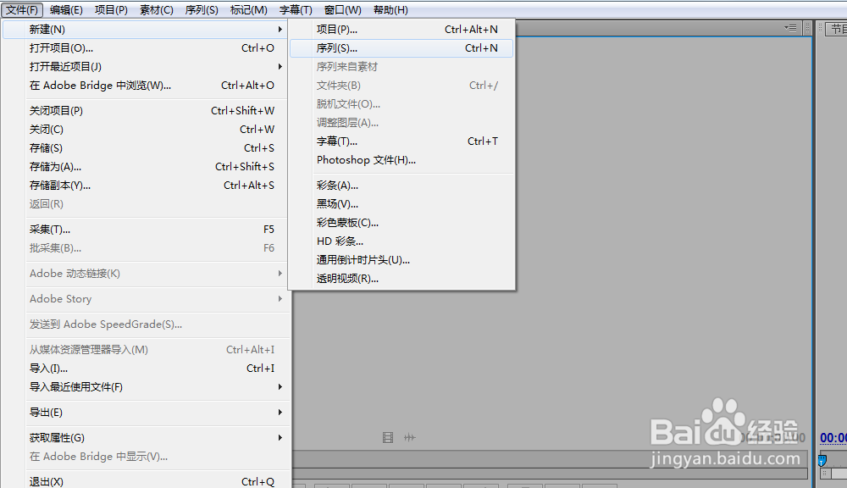The width and height of the screenshot is (847, 488).
Task: Select 透明视频(R)... entry
Action: (x=401, y=279)
